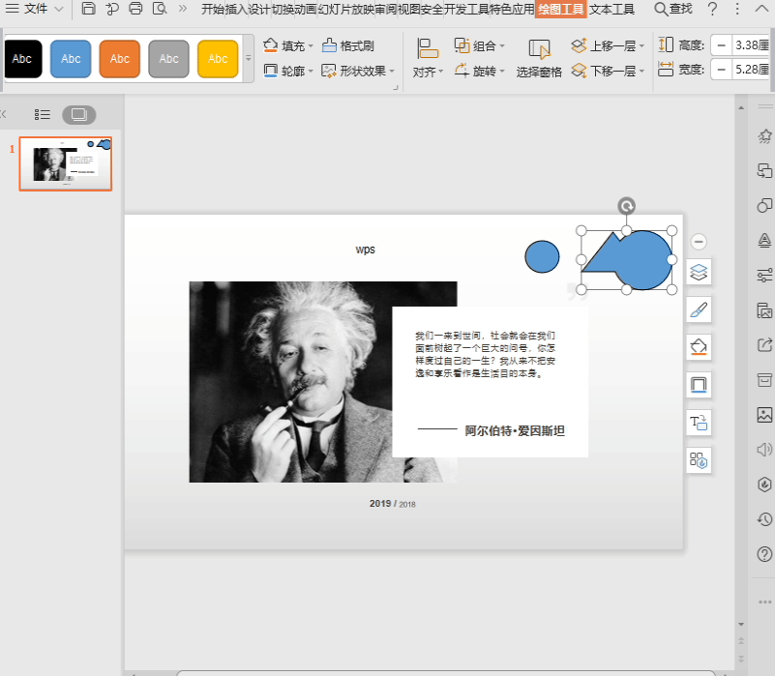The height and width of the screenshot is (676, 775).
Task: Click the floating brush style icon
Action: 699,309
